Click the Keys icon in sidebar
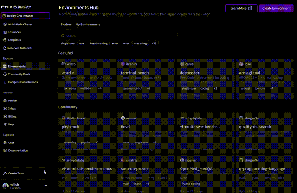The height and width of the screenshot is (193, 297). (x=5, y=124)
